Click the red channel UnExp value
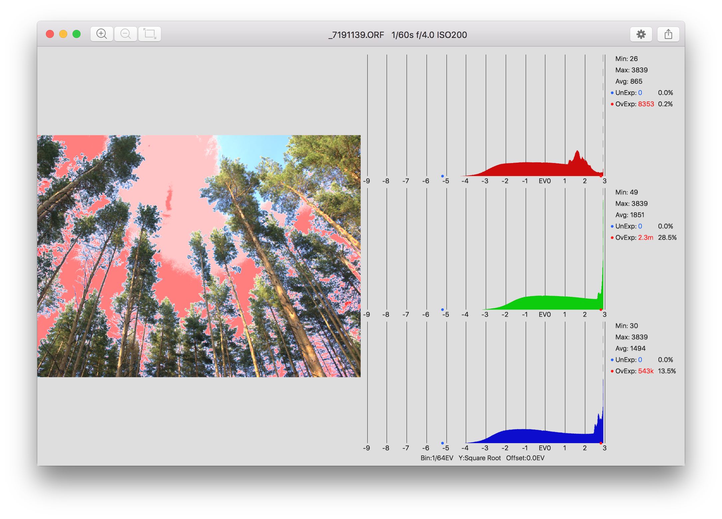The height and width of the screenshot is (519, 722). [640, 93]
